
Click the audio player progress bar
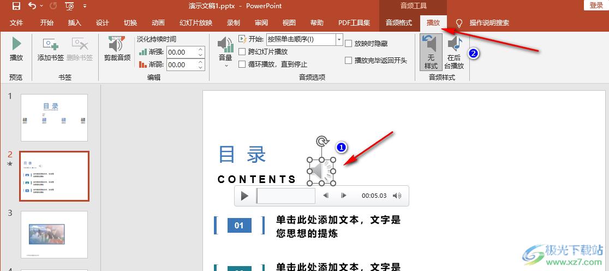click(x=286, y=196)
